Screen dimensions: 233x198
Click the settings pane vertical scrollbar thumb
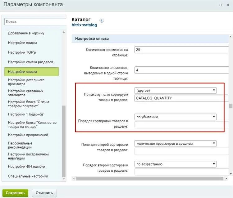point(231,106)
